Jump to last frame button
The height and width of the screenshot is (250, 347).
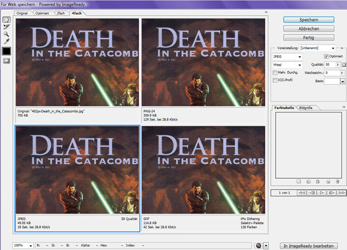[x=341, y=193]
